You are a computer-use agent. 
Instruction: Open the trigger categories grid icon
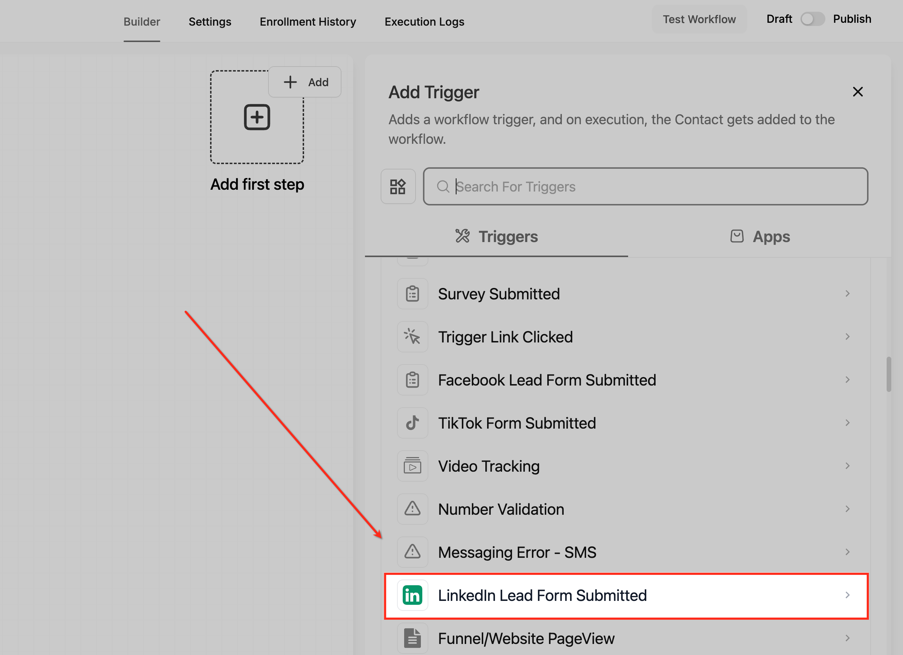(398, 187)
